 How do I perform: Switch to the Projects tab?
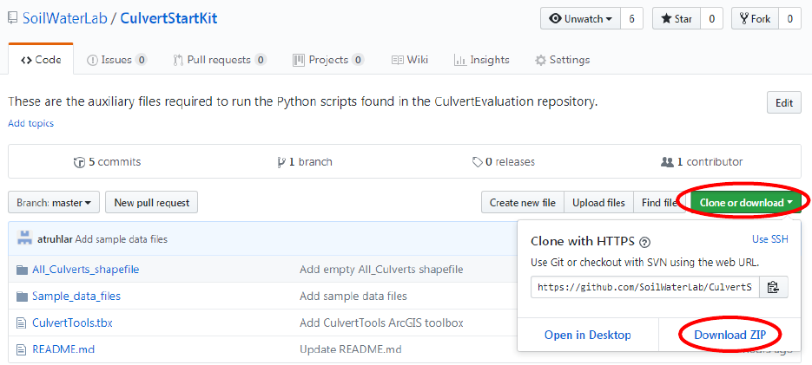click(328, 60)
